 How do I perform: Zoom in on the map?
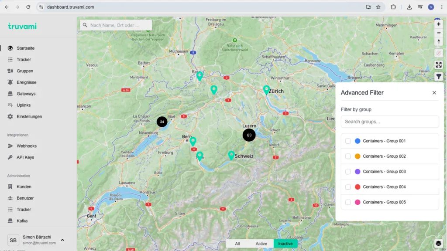(439, 24)
